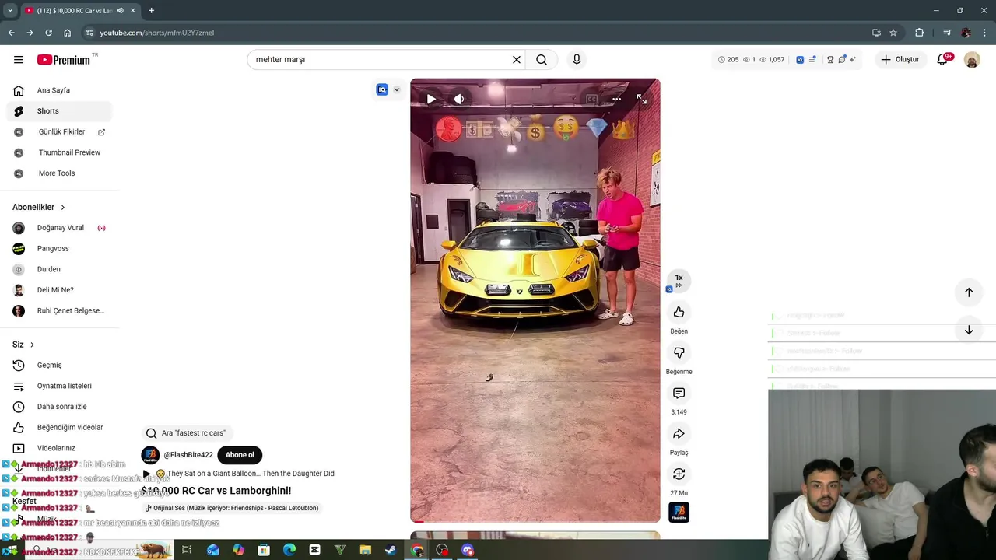Mute the Shorts video volume
Screen dimensions: 996x560
(x=459, y=99)
